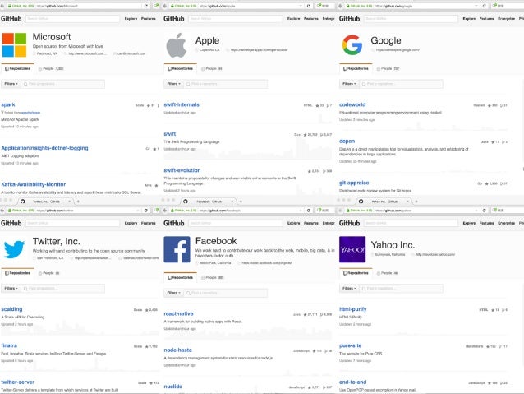Image resolution: width=524 pixels, height=394 pixels.
Task: Open the pure-site repository
Action: 350,345
